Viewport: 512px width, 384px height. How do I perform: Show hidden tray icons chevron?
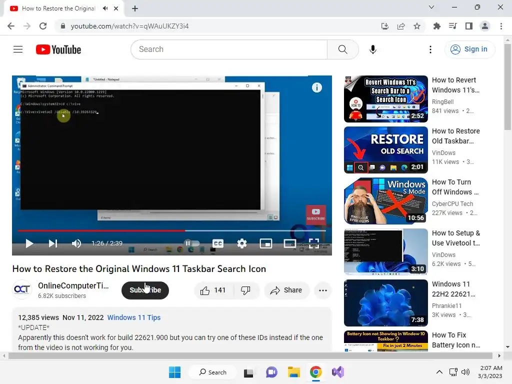439,372
